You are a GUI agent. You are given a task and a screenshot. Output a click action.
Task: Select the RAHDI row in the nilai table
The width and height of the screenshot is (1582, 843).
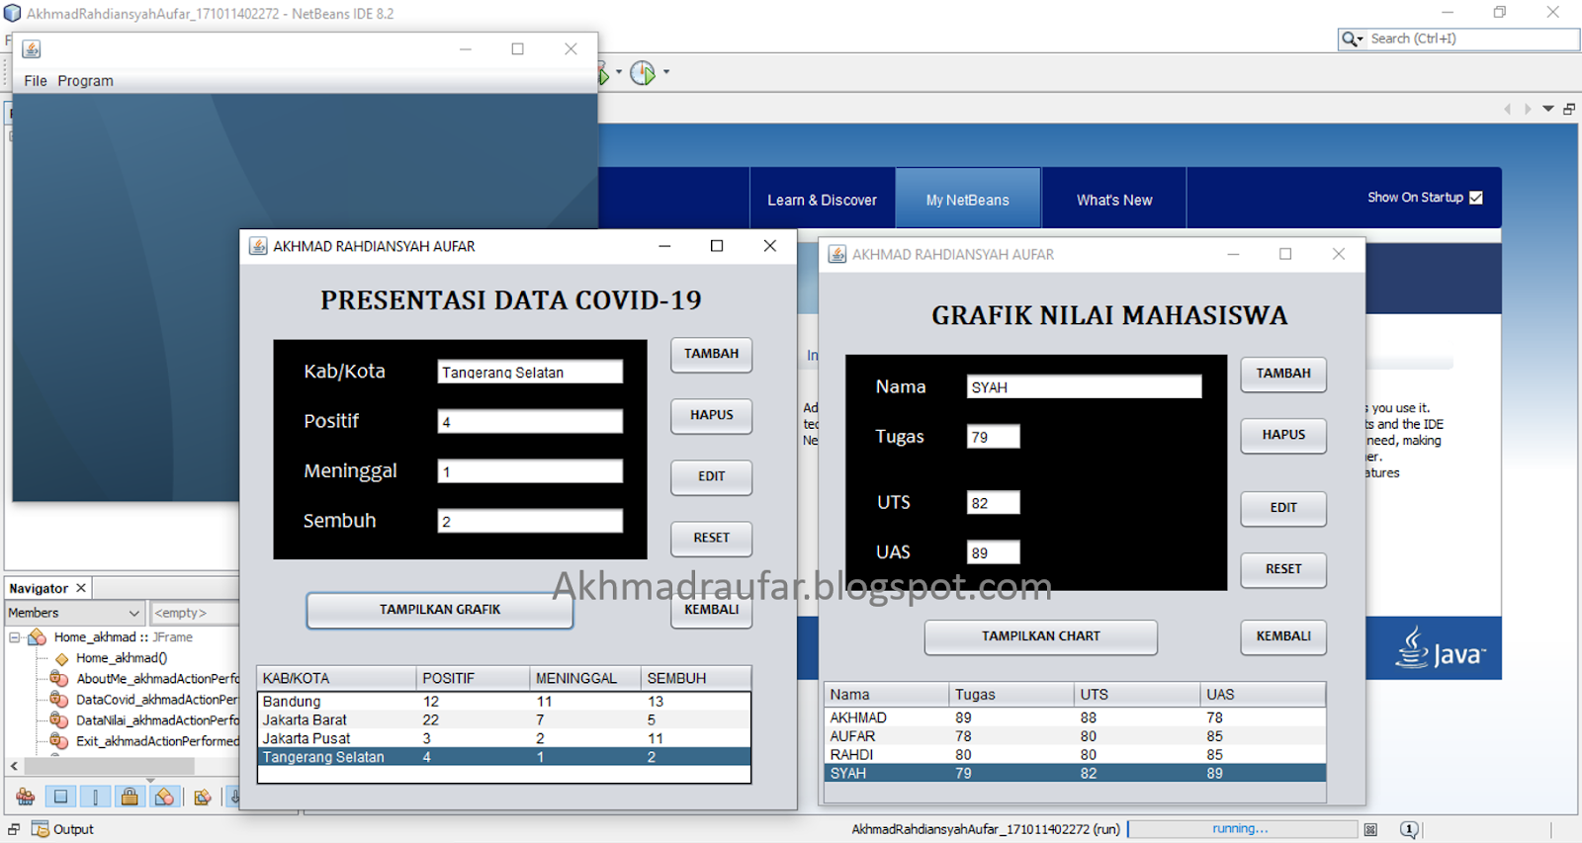(x=1075, y=755)
